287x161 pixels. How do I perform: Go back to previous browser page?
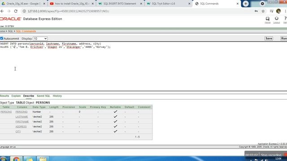pyautogui.click(x=2, y=11)
